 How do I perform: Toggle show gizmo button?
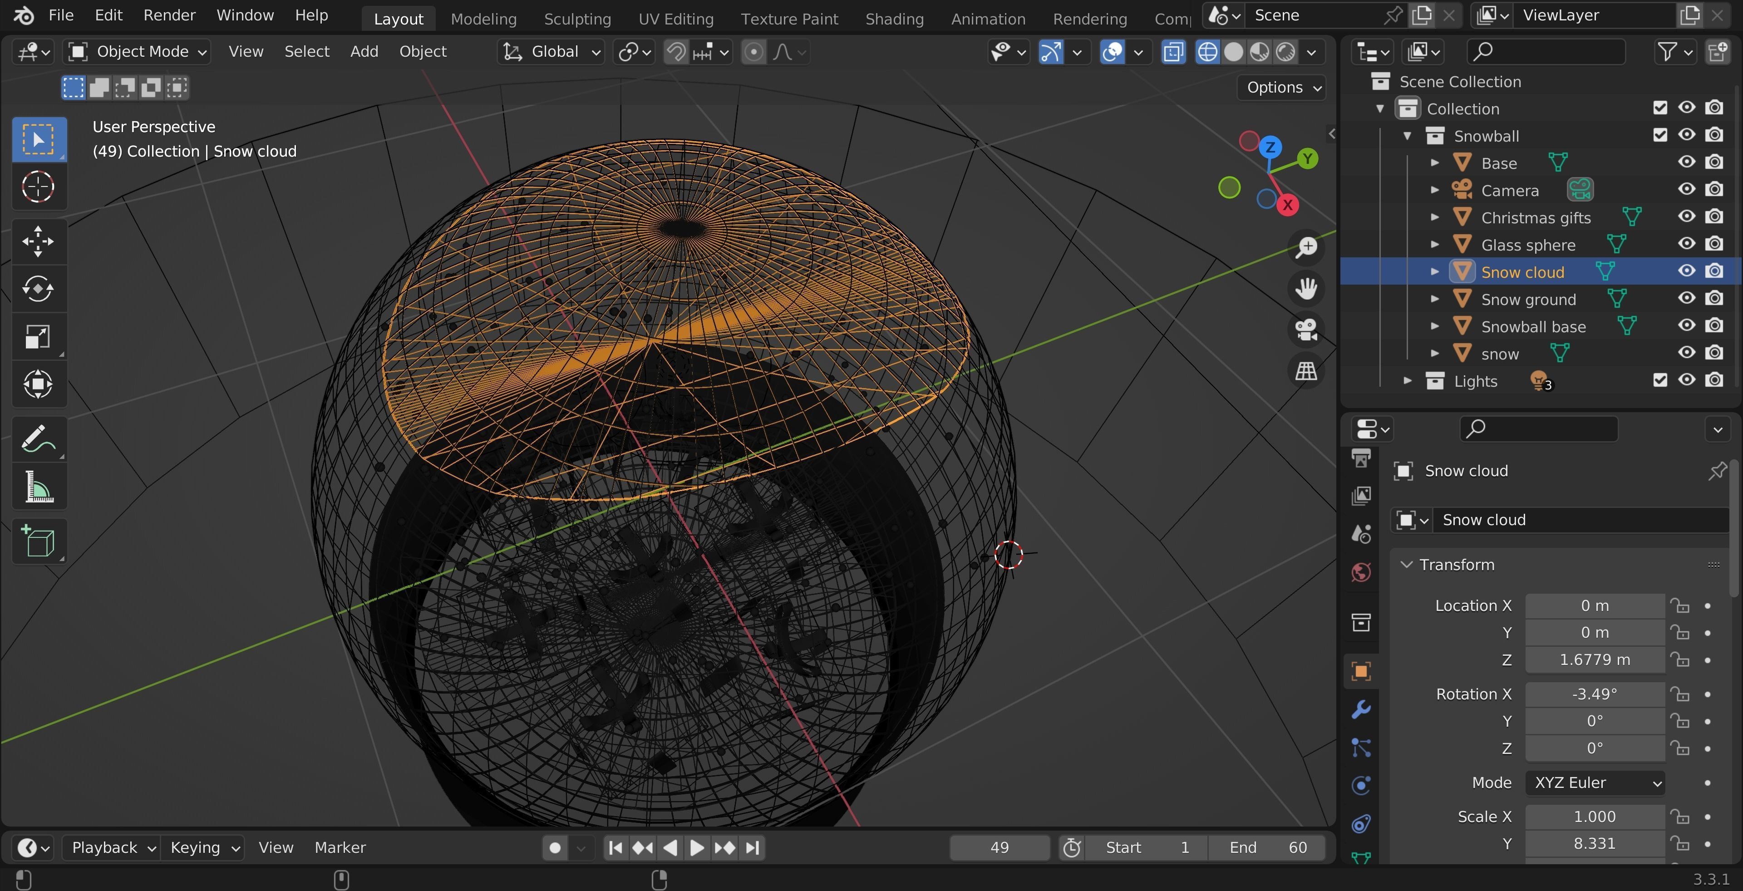1051,51
